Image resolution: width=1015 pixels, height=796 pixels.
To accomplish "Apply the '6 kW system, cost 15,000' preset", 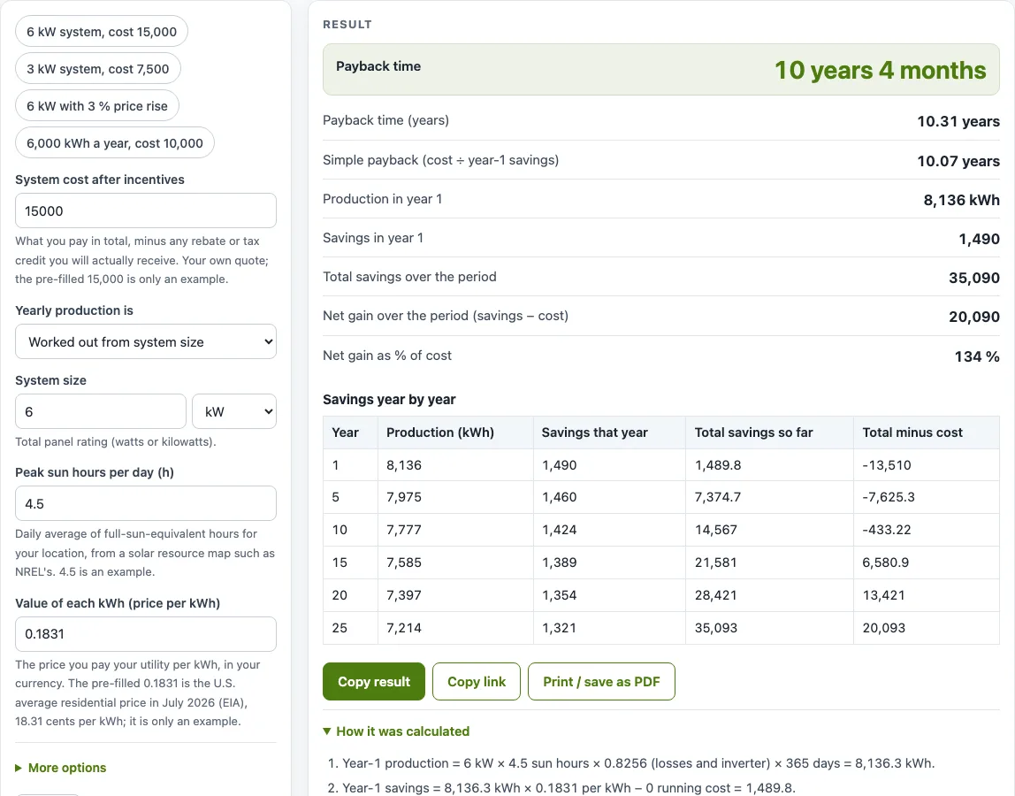I will [102, 32].
